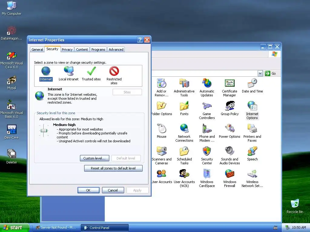Click Control Panel taskbar button
Image resolution: width=310 pixels, height=232 pixels.
[105, 228]
